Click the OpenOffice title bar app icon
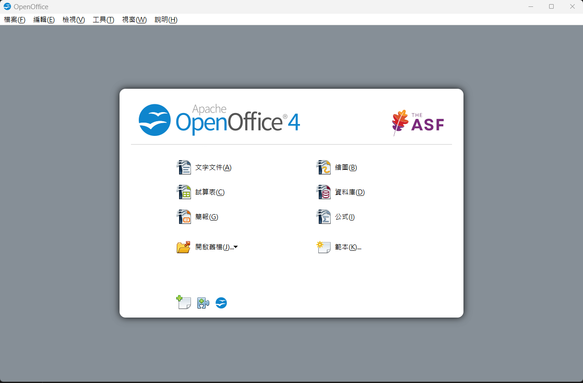 coord(7,7)
